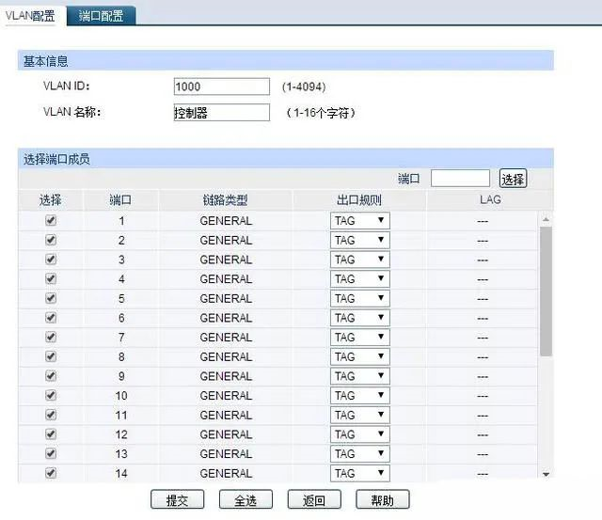Click the VLAN ID input field
This screenshot has width=602, height=520.
tap(221, 87)
